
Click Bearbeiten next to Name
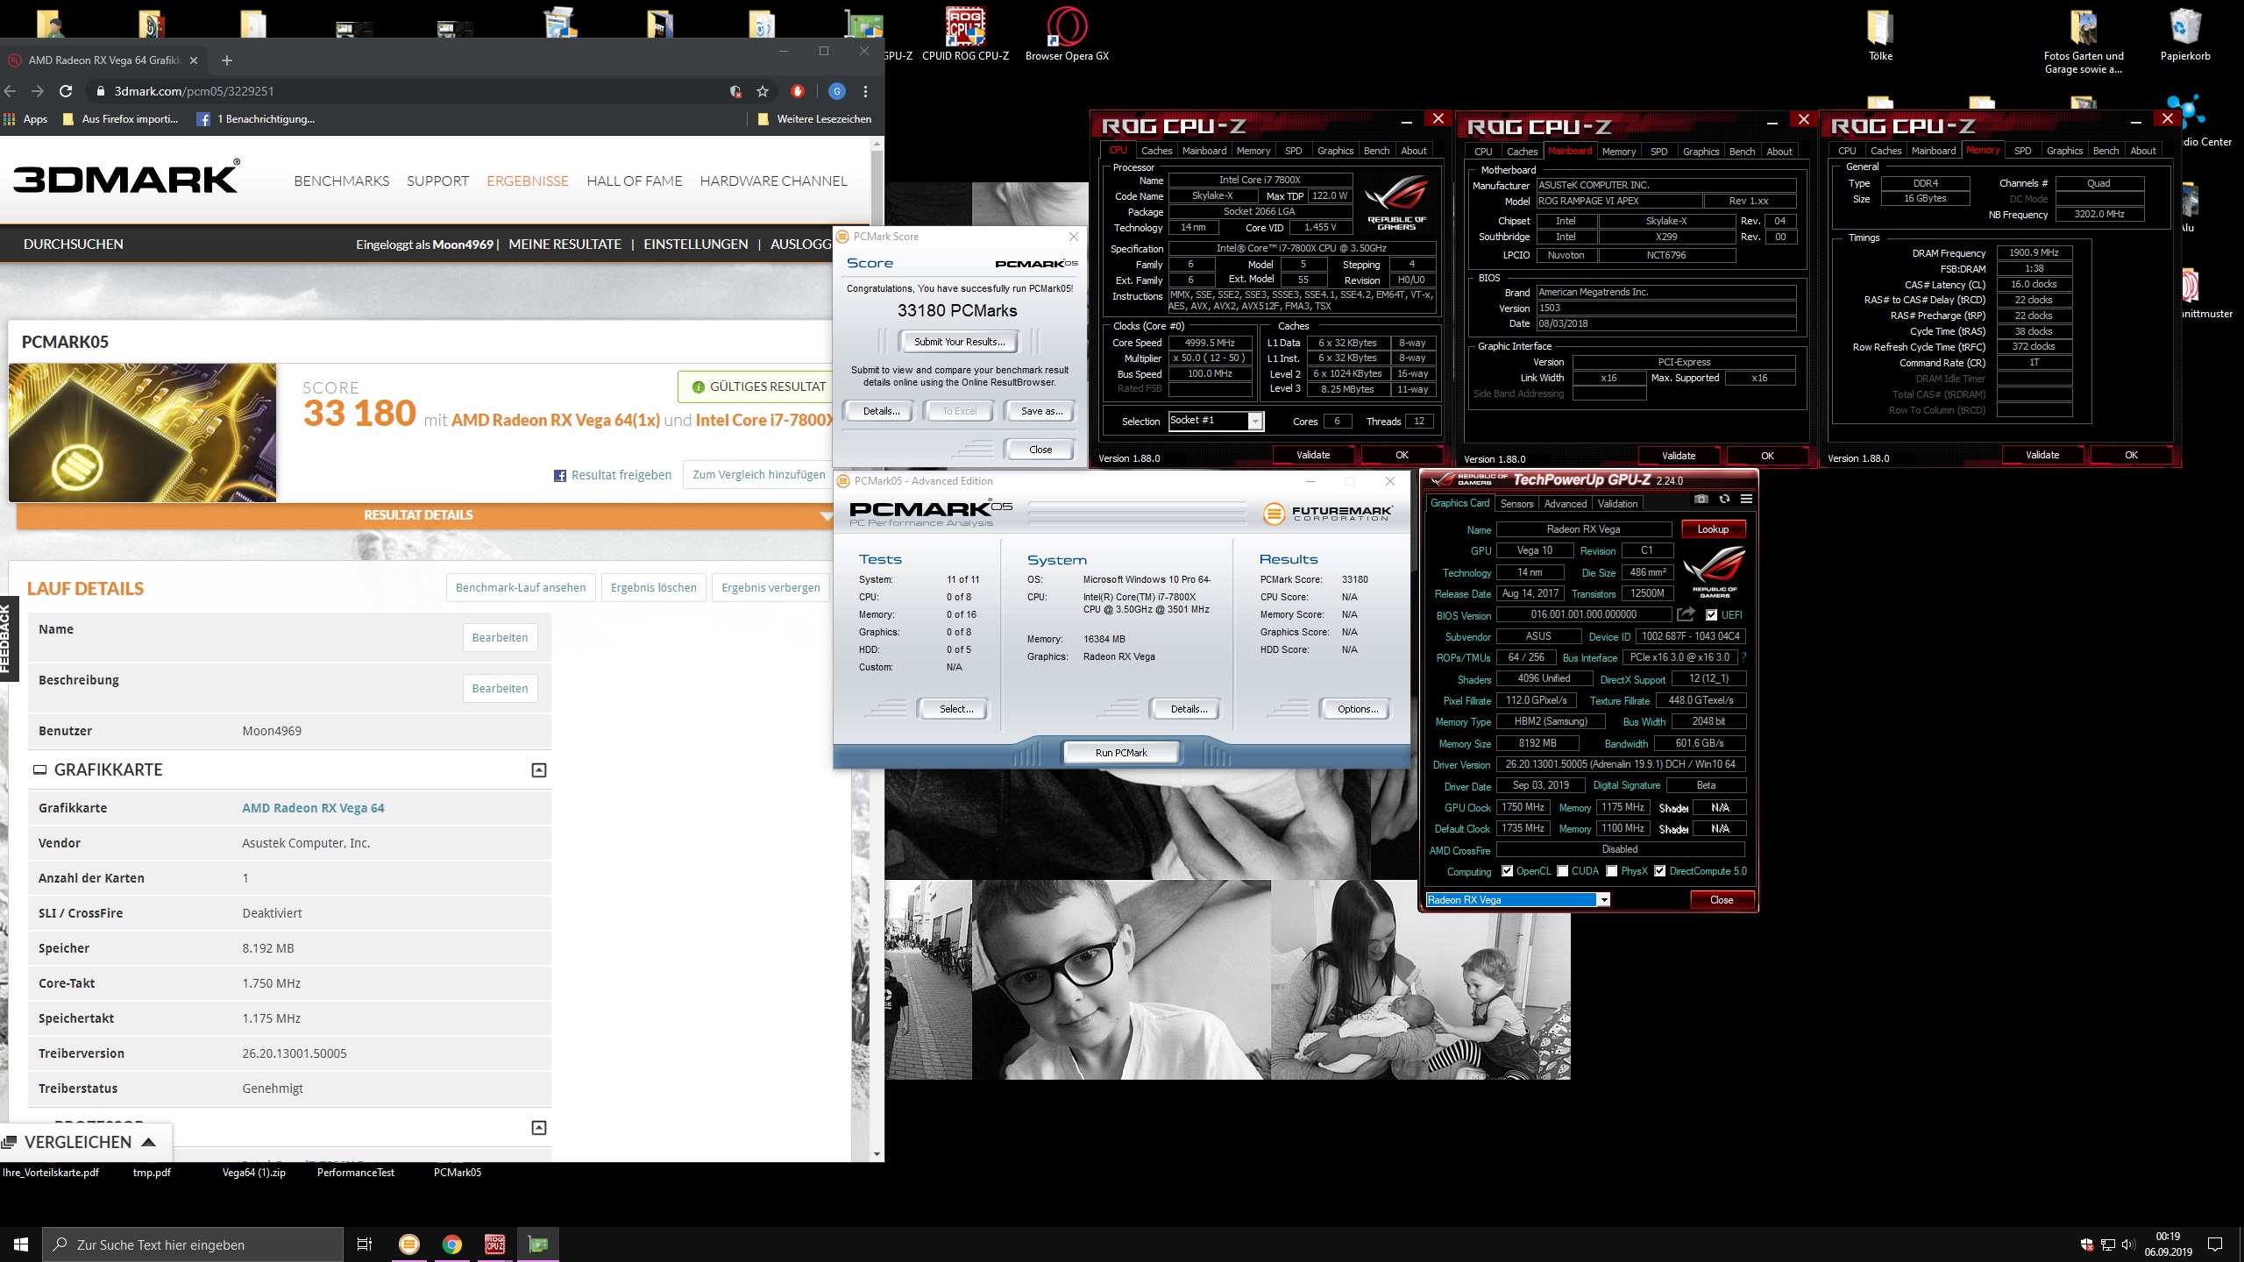pos(500,637)
